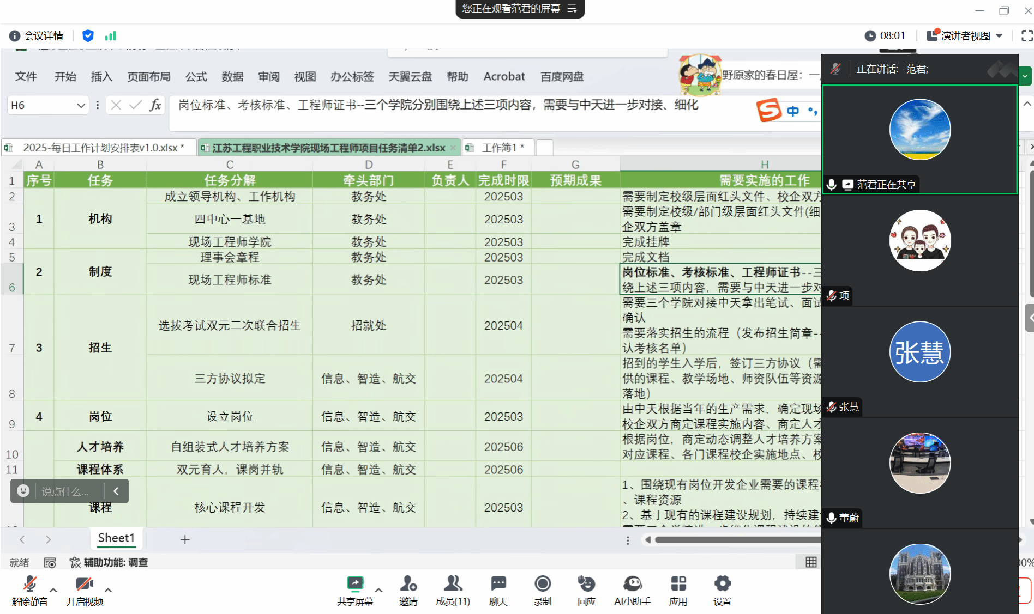
Task: Click the 说点什么 chat input box
Action: point(65,491)
